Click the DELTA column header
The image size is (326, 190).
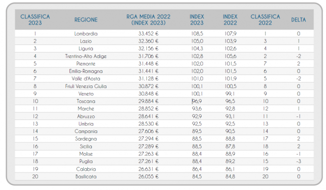coord(299,20)
